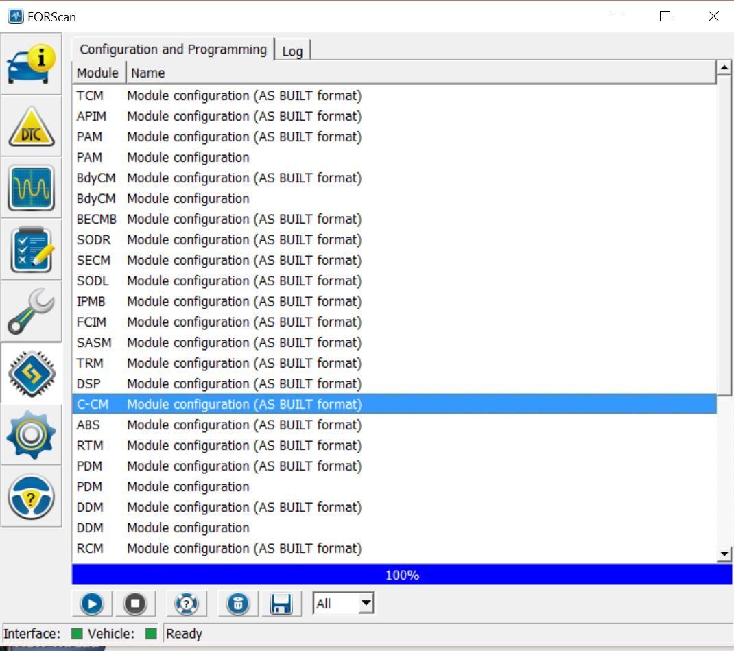Select the Configuration and Programming tab
This screenshot has width=734, height=651.
tap(173, 49)
